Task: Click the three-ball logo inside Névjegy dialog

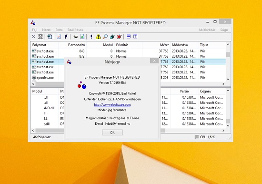Action: coord(82,85)
